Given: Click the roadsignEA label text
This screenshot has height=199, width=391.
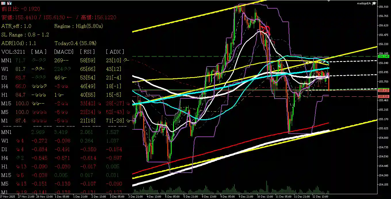Looking at the screenshot, I should pos(364,3).
